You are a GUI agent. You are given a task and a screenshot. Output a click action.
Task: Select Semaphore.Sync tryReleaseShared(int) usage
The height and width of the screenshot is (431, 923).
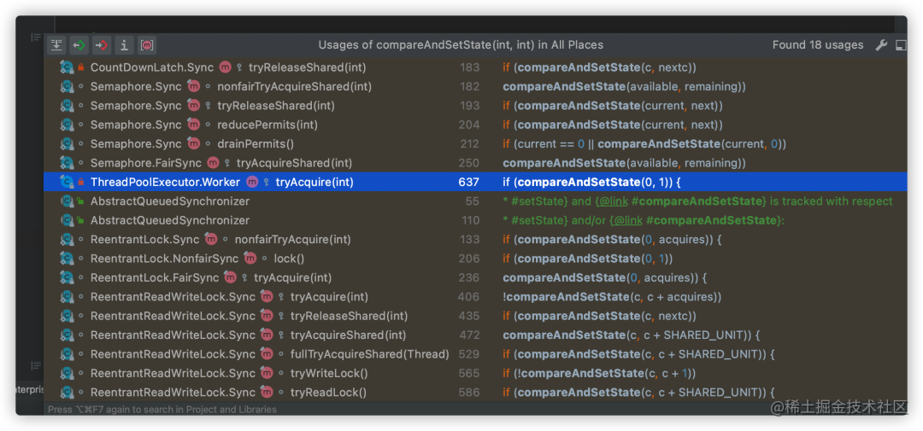(x=475, y=106)
